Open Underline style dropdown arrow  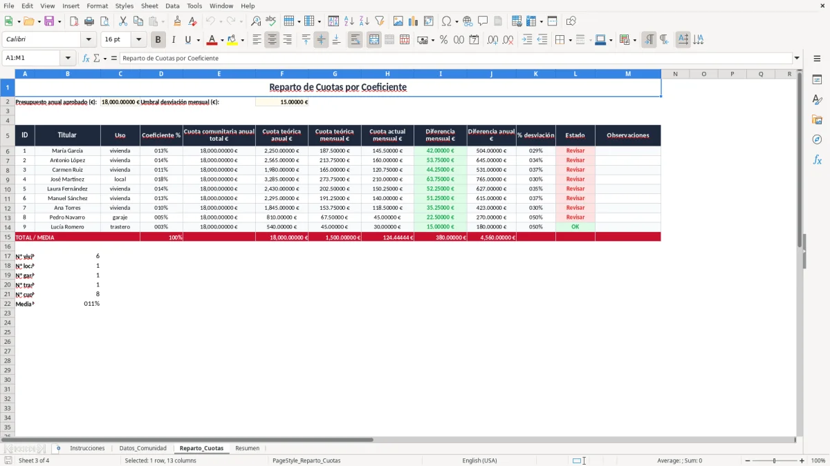(198, 40)
